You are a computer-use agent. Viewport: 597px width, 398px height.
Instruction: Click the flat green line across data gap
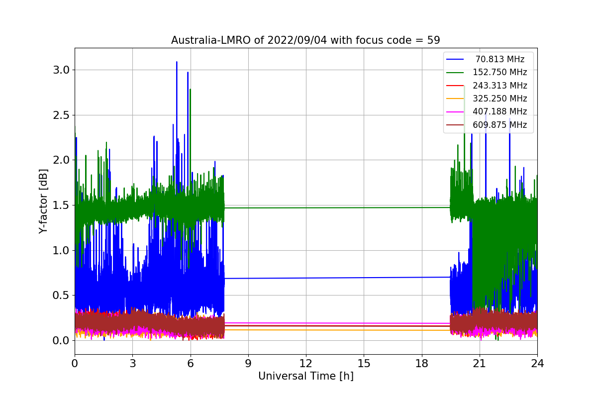tap(337, 207)
